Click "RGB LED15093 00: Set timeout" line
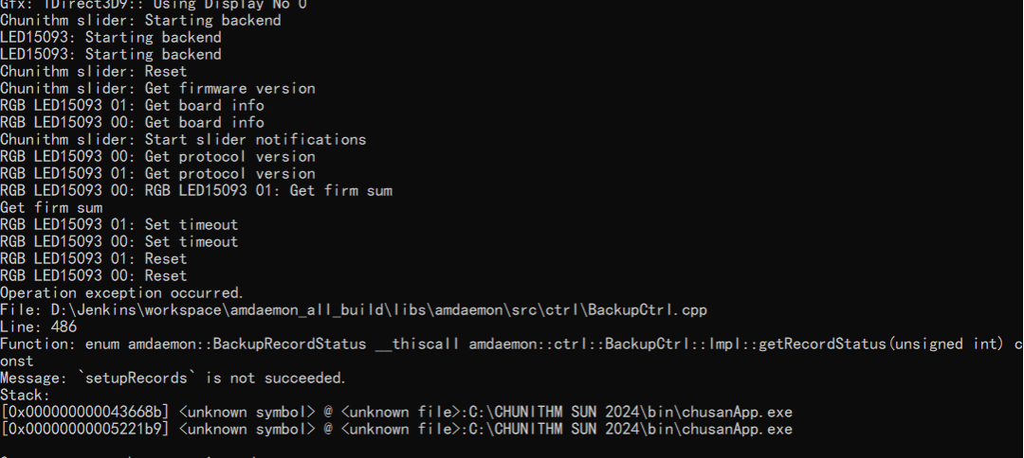Screen dimensions: 1024x458 pos(119,241)
